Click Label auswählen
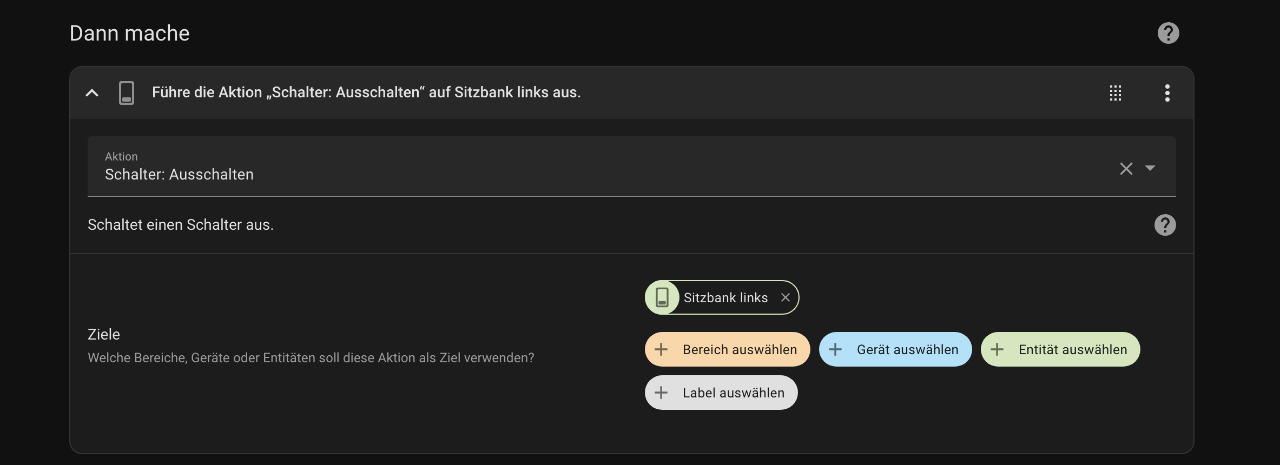The image size is (1280, 465). point(721,393)
